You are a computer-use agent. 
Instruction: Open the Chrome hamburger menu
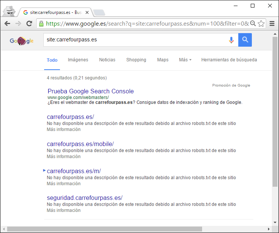[272, 23]
